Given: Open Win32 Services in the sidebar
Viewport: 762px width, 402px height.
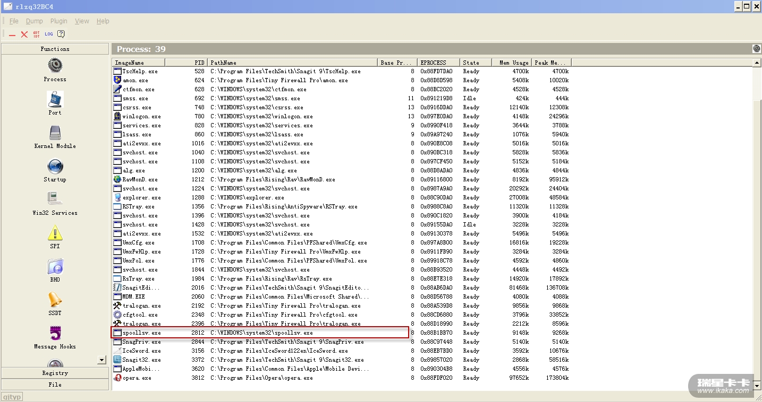Looking at the screenshot, I should click(x=55, y=199).
